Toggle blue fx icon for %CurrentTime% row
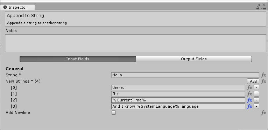The width and height of the screenshot is (268, 130). (249, 100)
